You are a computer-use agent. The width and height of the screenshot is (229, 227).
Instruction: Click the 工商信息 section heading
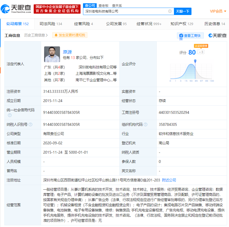[x=12, y=35]
